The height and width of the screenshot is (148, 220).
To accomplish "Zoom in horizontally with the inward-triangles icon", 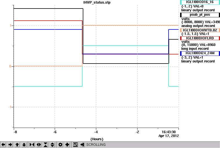I will 32,145.
